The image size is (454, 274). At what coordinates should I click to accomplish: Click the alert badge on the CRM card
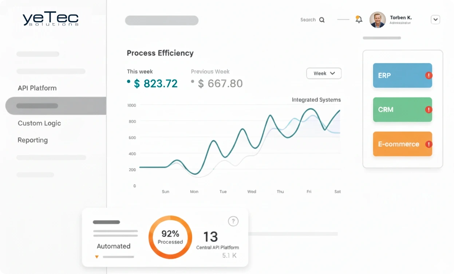click(429, 109)
